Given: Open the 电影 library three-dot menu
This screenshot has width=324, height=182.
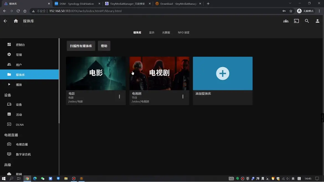Looking at the screenshot, I should [119, 97].
